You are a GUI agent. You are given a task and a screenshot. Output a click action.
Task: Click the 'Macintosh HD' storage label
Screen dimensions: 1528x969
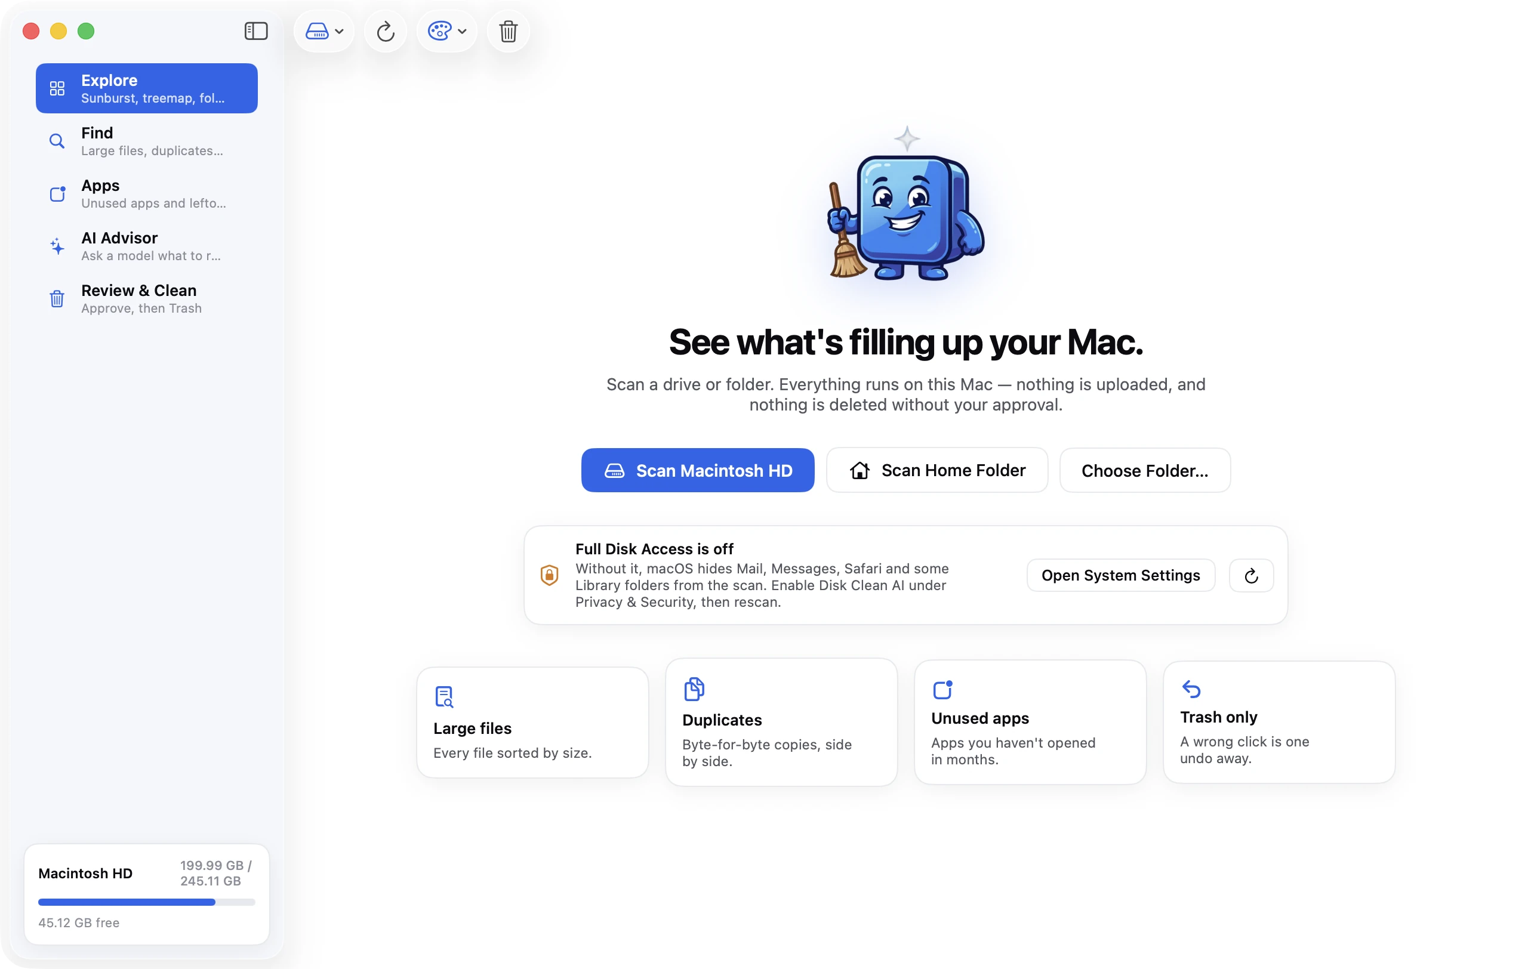85,874
